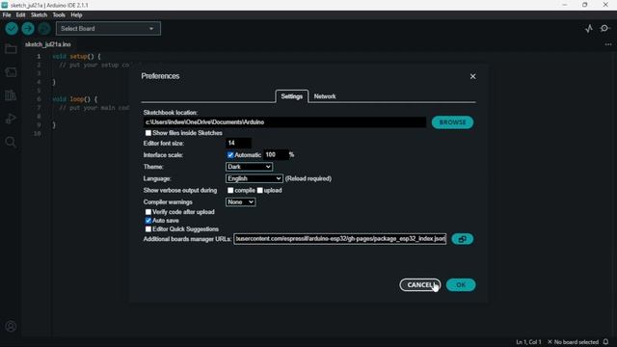This screenshot has width=617, height=347.
Task: Click the interface scale percent field
Action: click(276, 155)
